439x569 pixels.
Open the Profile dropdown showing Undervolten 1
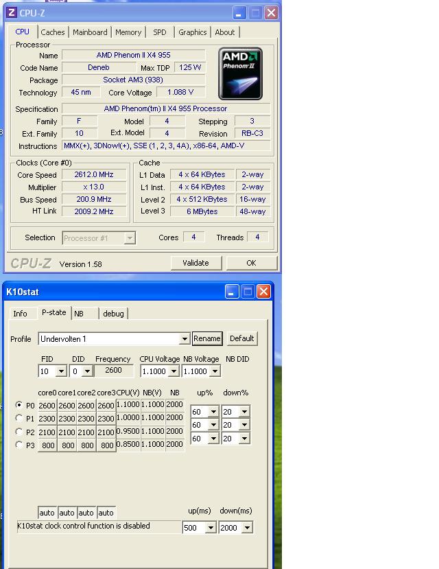185,339
